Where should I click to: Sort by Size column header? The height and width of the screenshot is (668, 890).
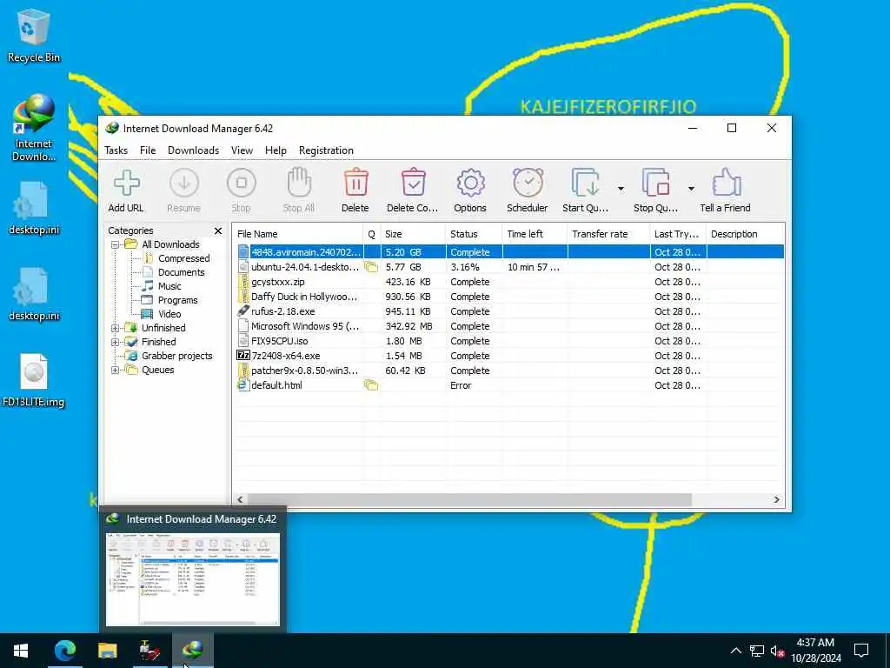(413, 234)
